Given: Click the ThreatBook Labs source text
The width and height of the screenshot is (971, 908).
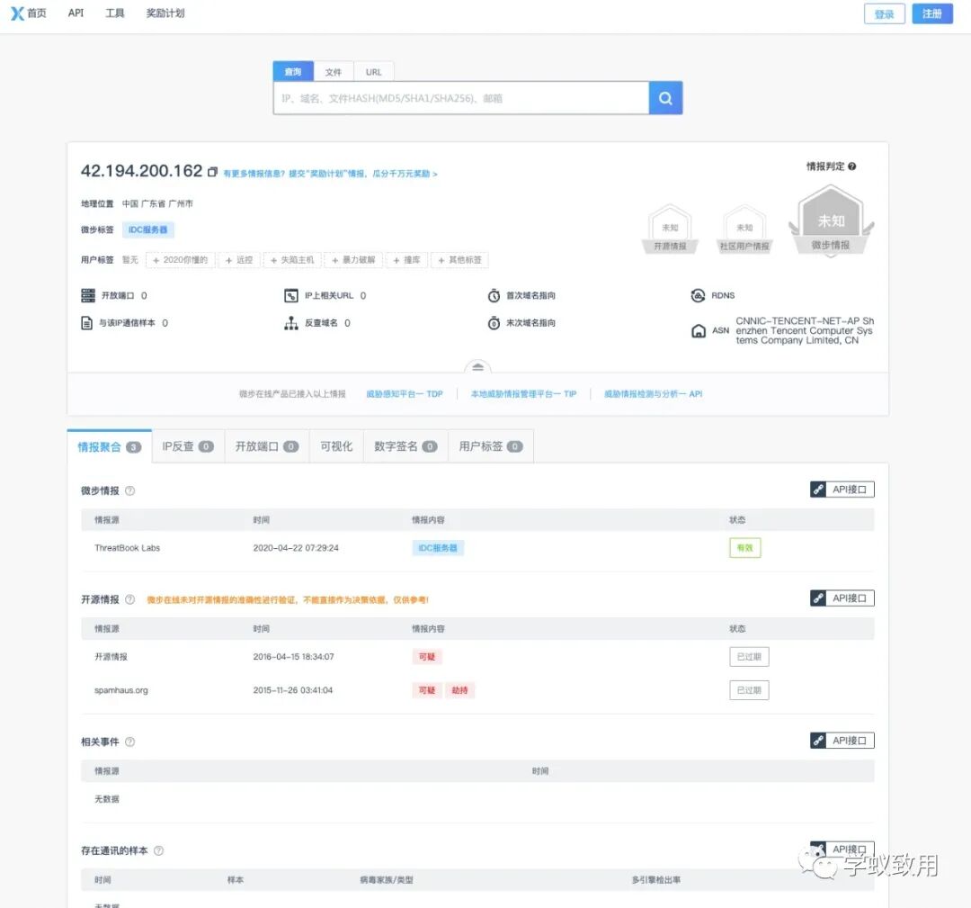Looking at the screenshot, I should click(127, 548).
